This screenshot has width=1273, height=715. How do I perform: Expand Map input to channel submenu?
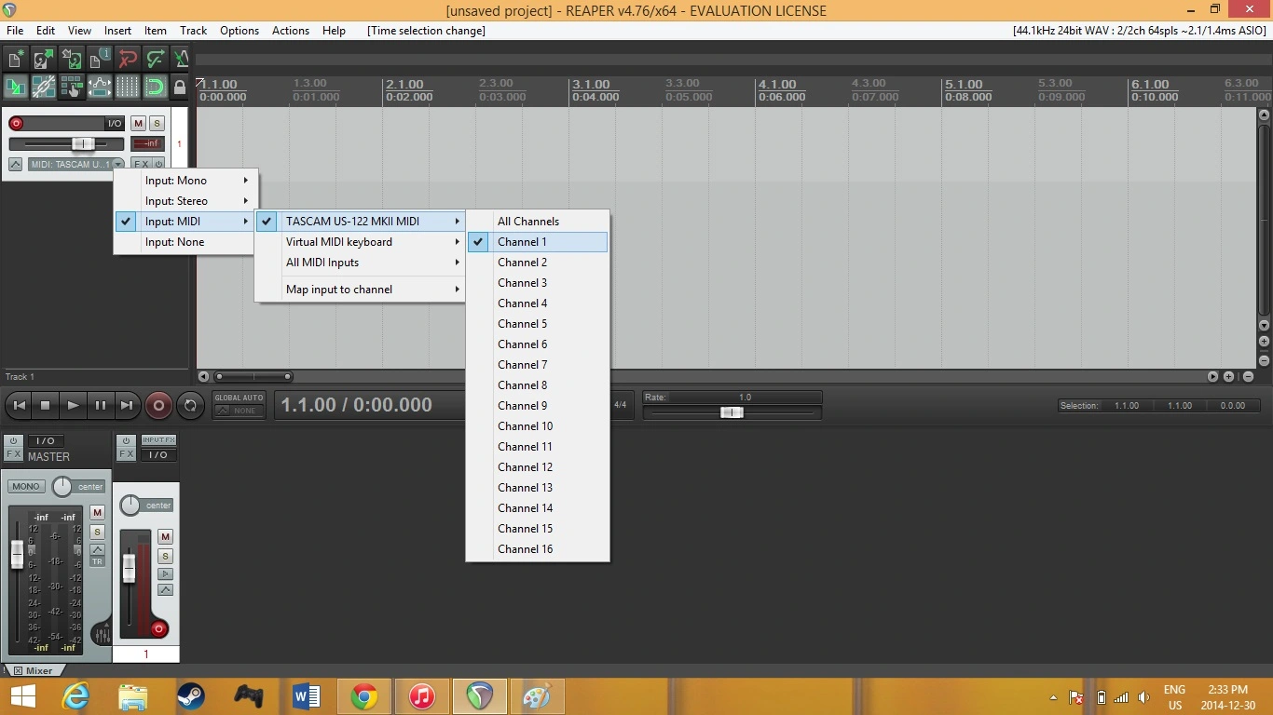[x=361, y=290]
